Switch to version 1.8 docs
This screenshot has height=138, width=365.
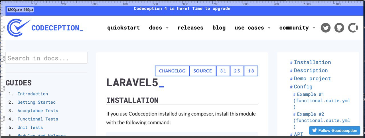(251, 71)
